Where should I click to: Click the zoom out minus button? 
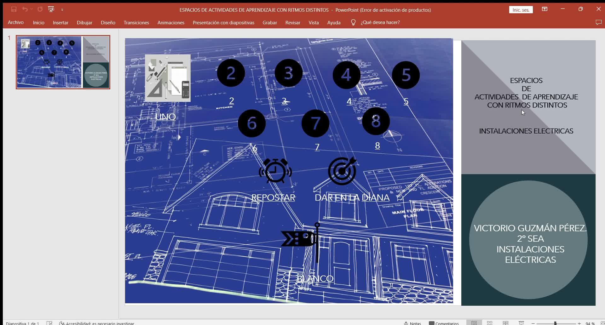[533, 323]
